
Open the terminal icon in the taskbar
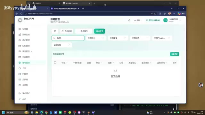(x=84, y=112)
